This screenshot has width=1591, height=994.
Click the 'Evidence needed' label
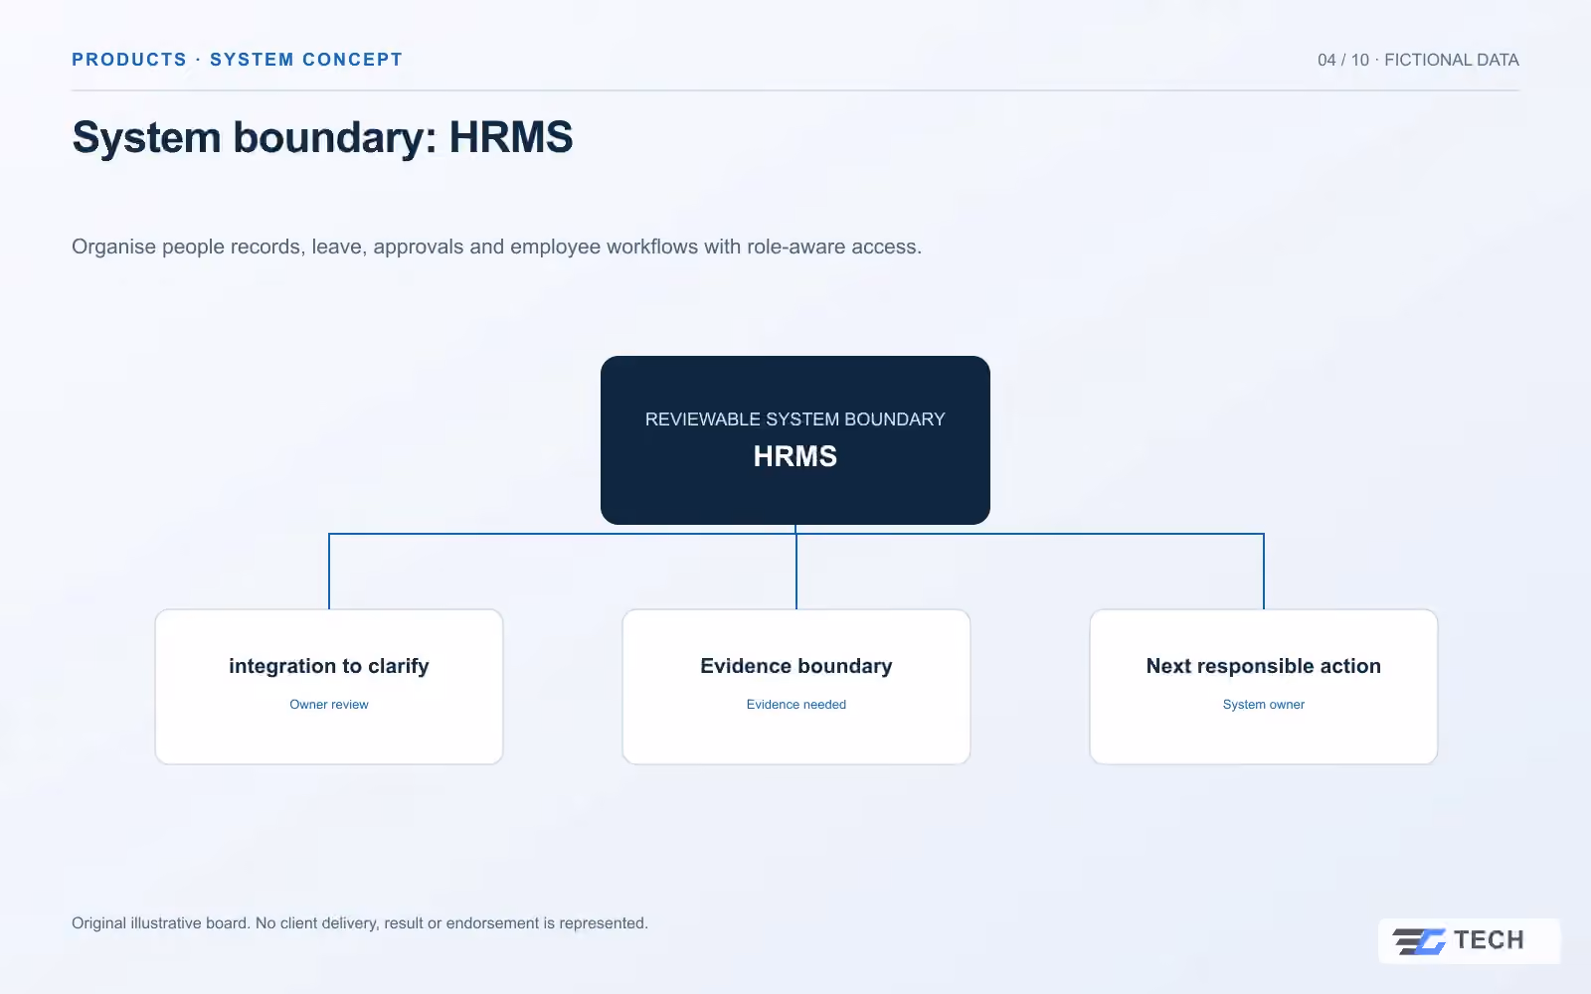click(796, 705)
